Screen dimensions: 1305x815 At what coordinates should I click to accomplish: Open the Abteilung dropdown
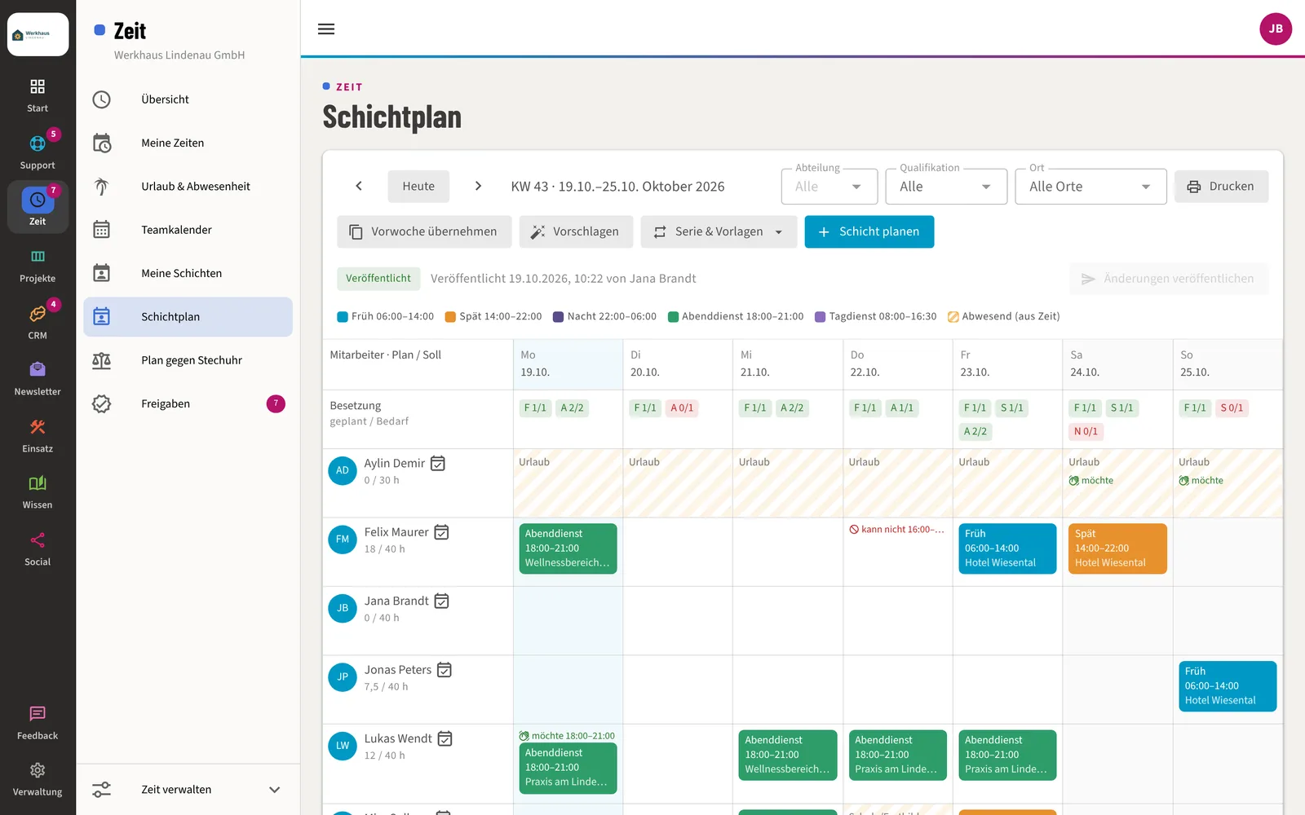point(829,187)
